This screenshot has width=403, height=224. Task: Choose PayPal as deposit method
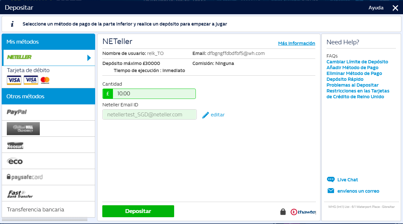(x=17, y=112)
